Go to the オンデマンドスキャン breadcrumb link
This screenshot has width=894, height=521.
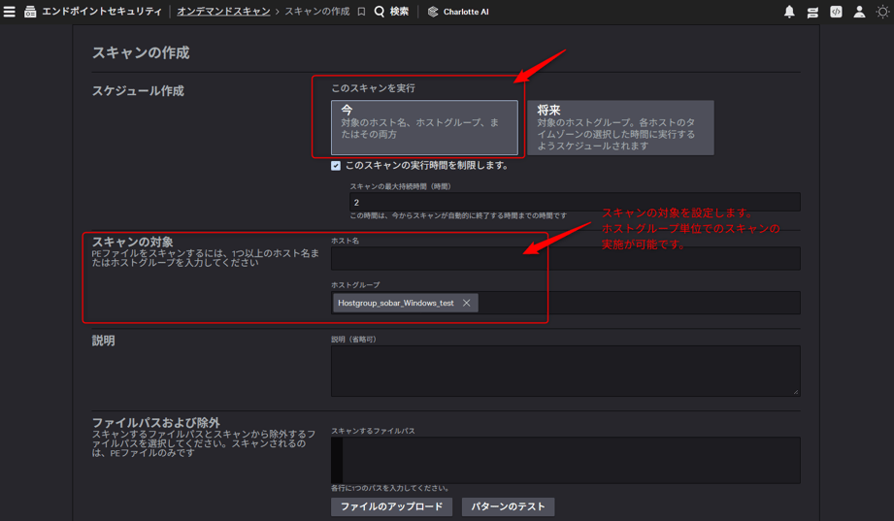[x=223, y=12]
